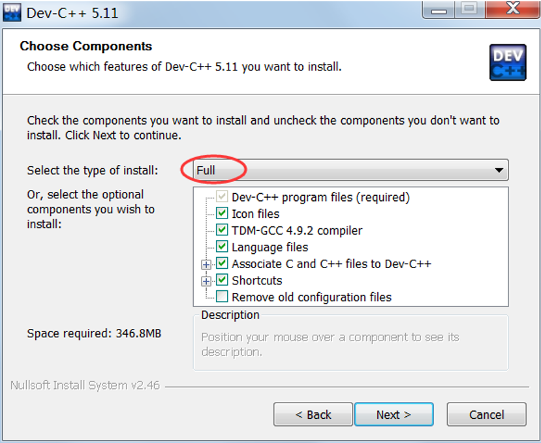The image size is (541, 443).
Task: Click Next to continue installation
Action: point(394,414)
